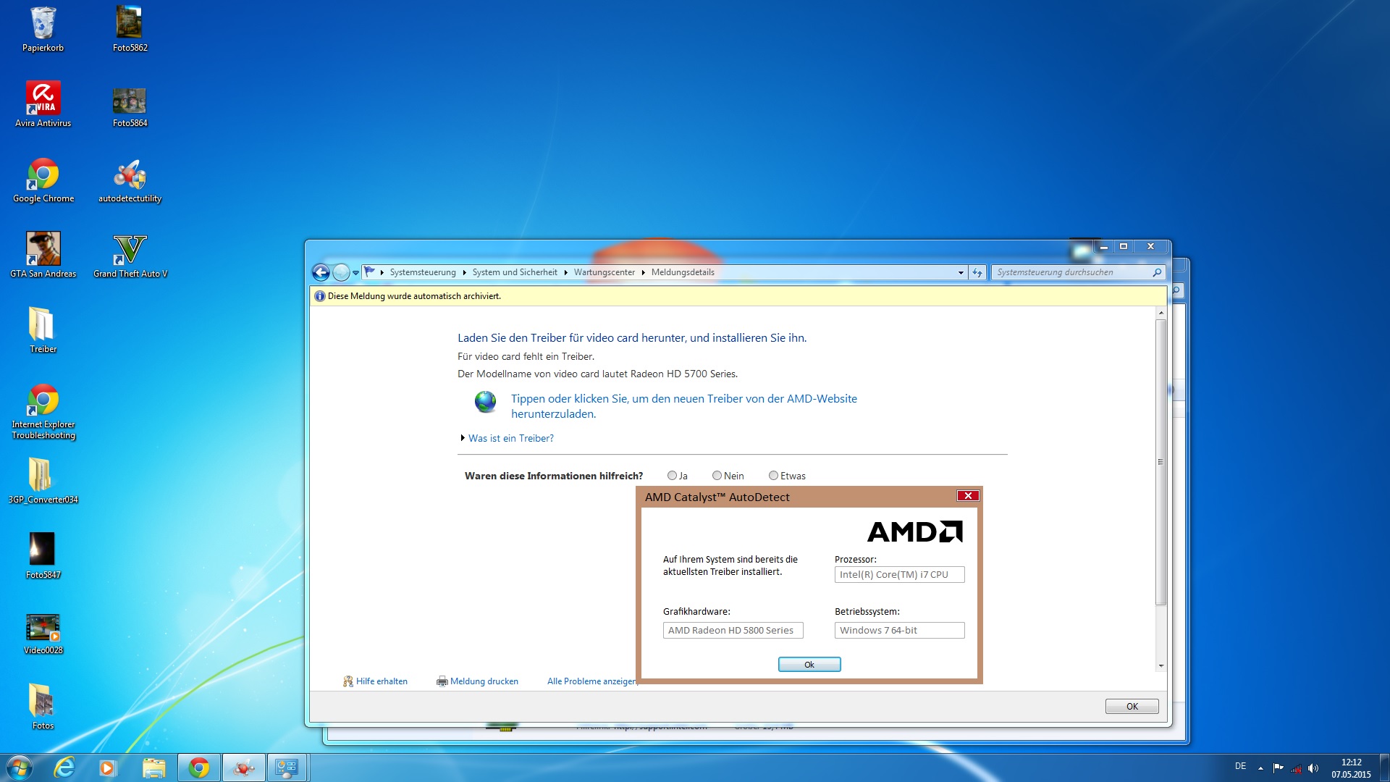The height and width of the screenshot is (782, 1390).
Task: Click Wartungscenter in the breadcrumb path
Action: 604,272
